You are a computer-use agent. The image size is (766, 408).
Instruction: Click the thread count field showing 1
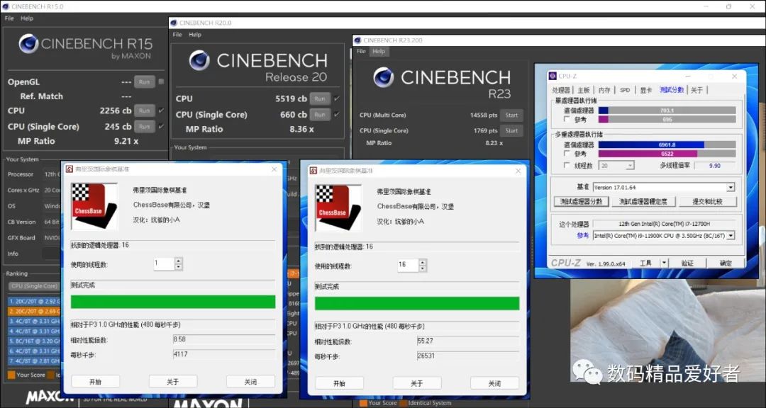tap(164, 264)
